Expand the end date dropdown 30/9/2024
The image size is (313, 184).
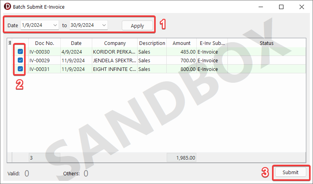pos(104,25)
